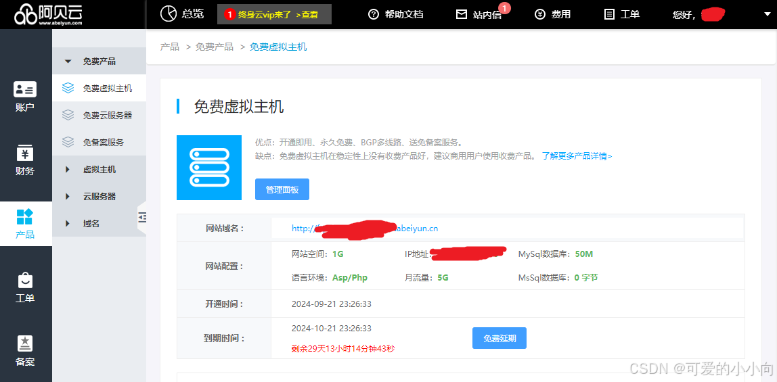Open the 工单 shopping bag sidebar icon
The image size is (777, 382).
point(25,280)
